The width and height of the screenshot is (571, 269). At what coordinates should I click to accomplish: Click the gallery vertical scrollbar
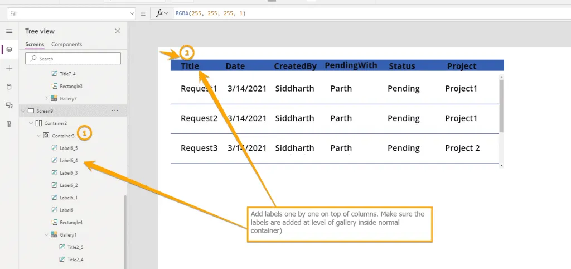(x=501, y=106)
